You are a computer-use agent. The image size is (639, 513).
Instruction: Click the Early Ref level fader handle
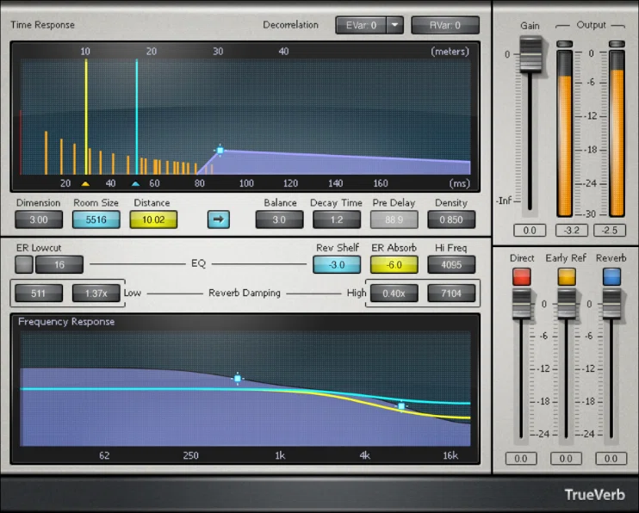pos(567,304)
